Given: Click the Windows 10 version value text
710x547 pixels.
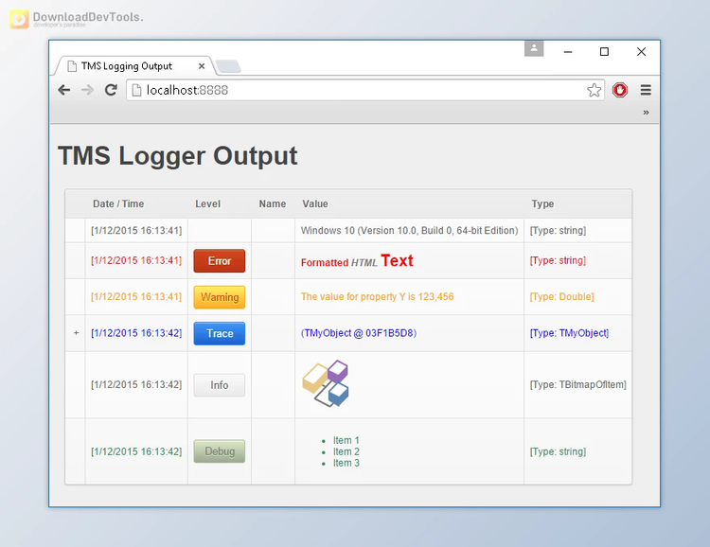Looking at the screenshot, I should tap(409, 231).
